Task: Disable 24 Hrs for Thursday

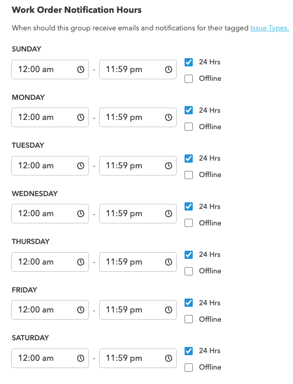Action: [189, 255]
